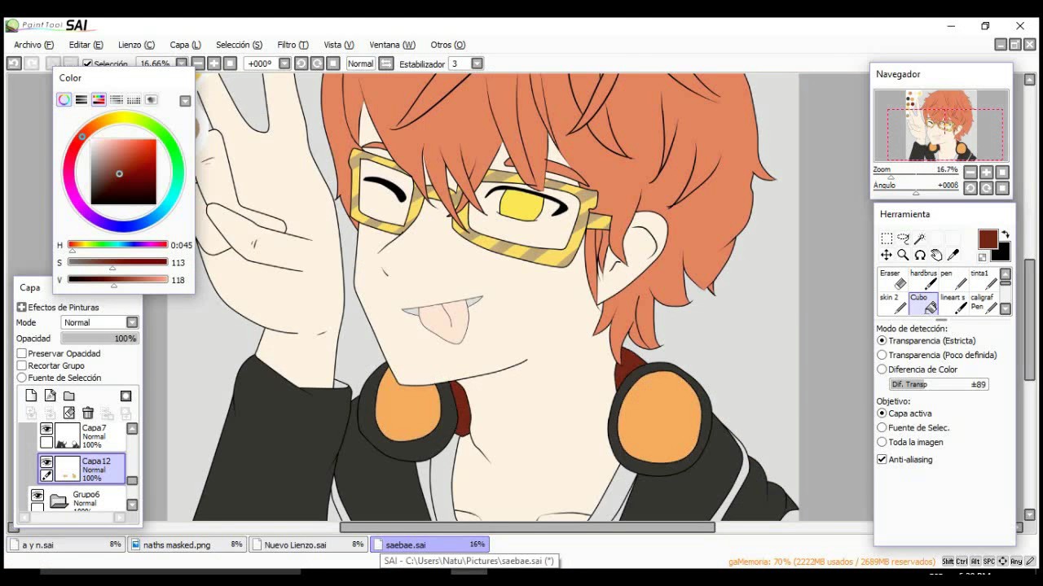This screenshot has width=1043, height=586.
Task: Choose the pen brush
Action: click(x=953, y=279)
